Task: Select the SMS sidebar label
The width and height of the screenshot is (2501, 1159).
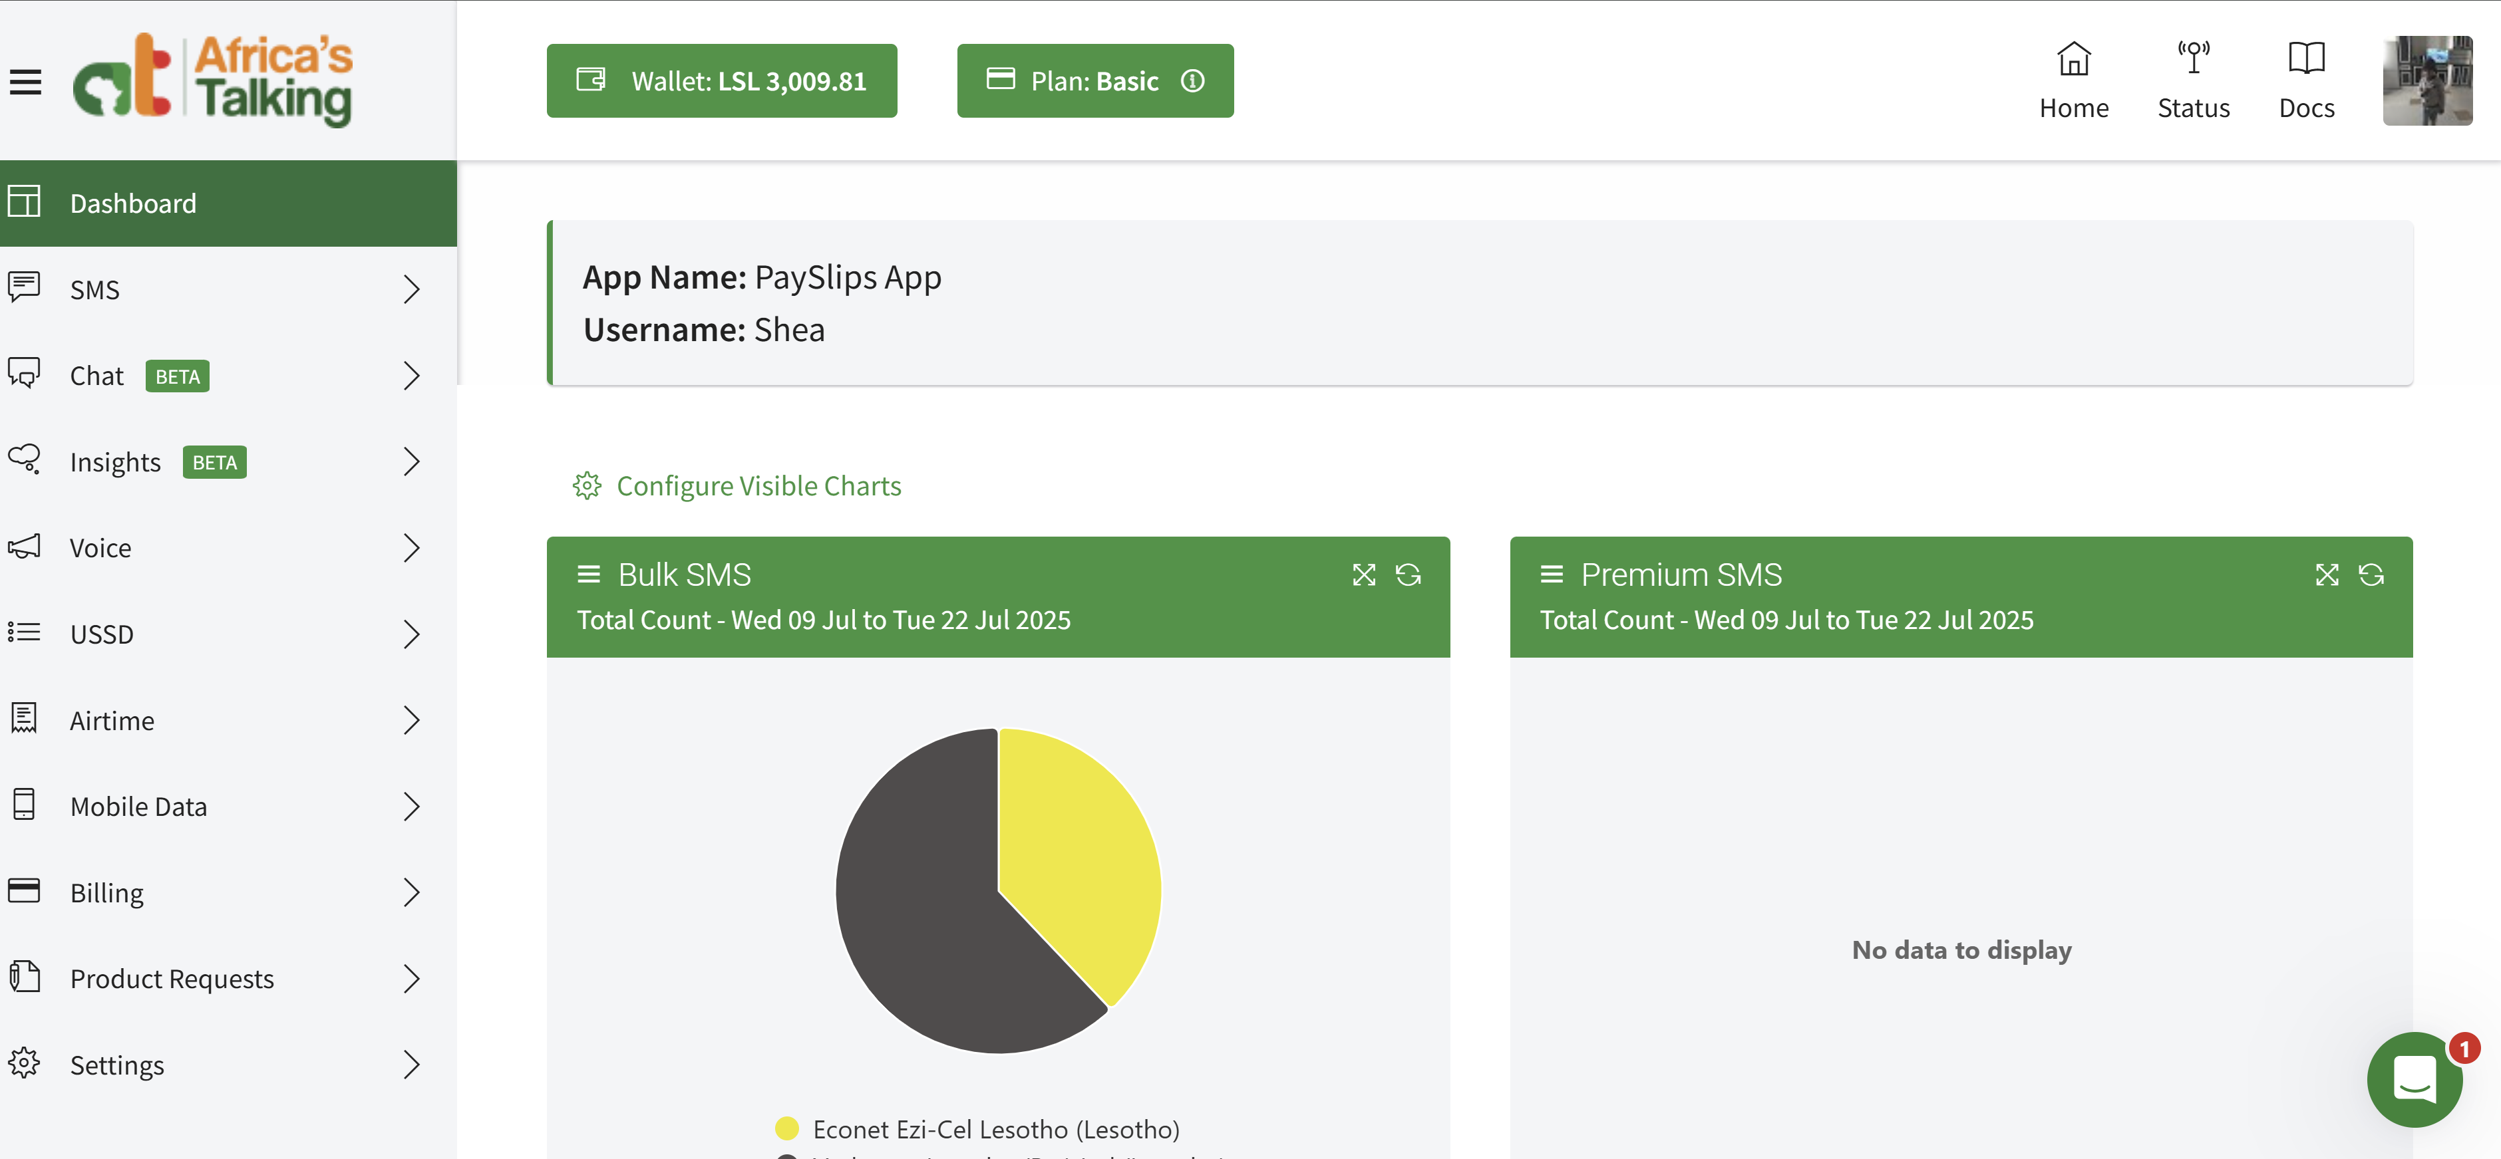Action: click(x=95, y=289)
